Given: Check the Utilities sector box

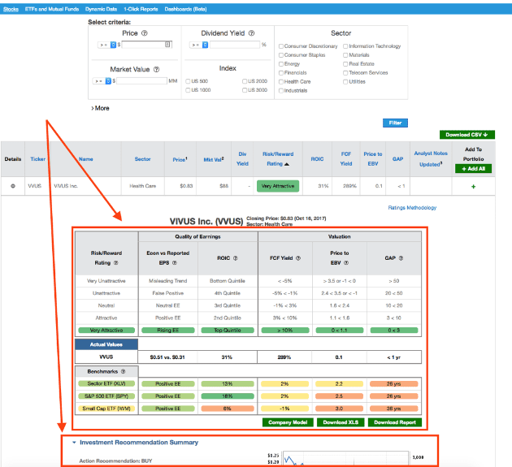Looking at the screenshot, I should pyautogui.click(x=345, y=82).
